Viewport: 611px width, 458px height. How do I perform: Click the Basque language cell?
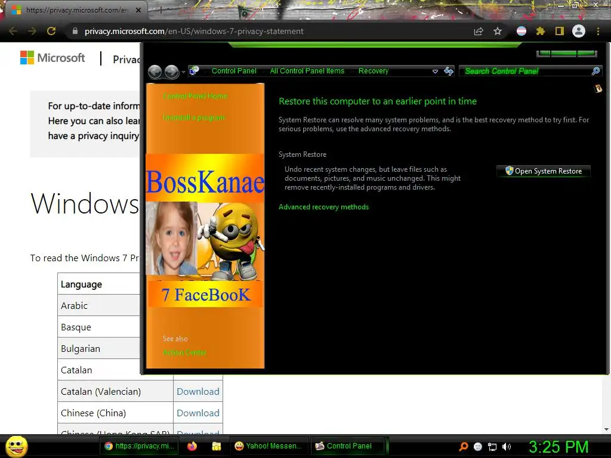[x=98, y=327]
